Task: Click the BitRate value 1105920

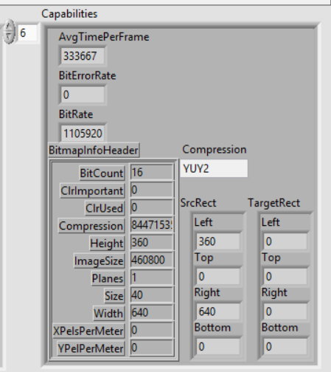Action: [x=83, y=134]
